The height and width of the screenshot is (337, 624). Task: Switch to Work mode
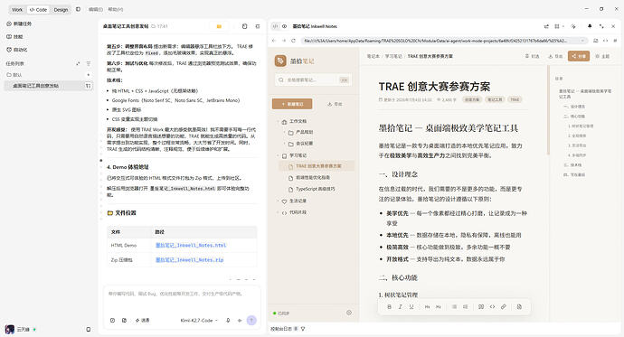[x=17, y=10]
